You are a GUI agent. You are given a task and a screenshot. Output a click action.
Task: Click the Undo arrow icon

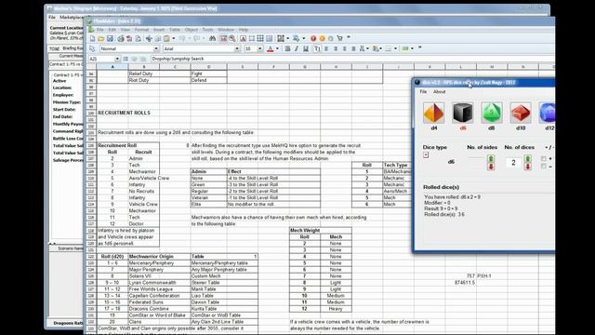[182, 38]
